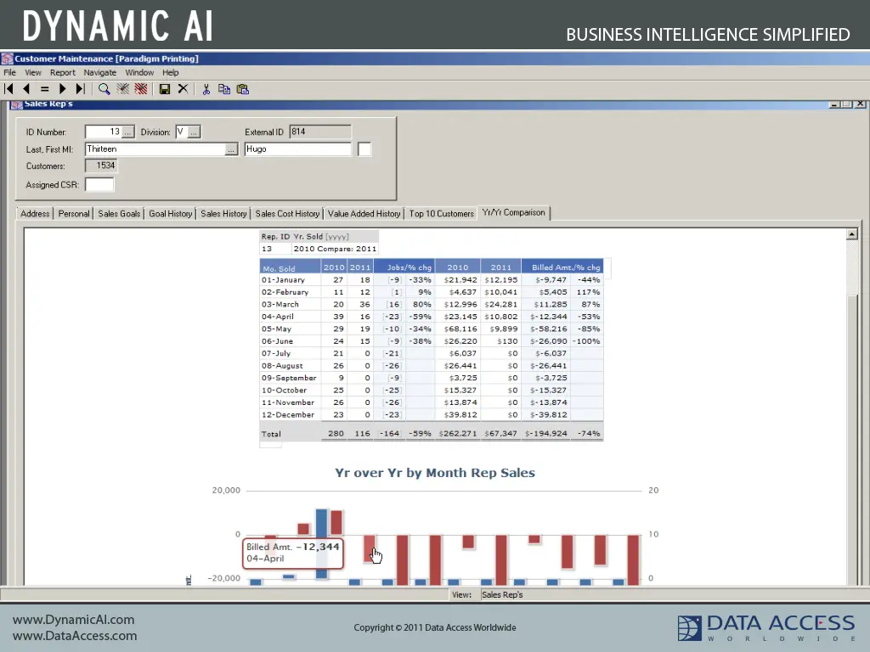
Task: Click the Division field
Action: [182, 132]
